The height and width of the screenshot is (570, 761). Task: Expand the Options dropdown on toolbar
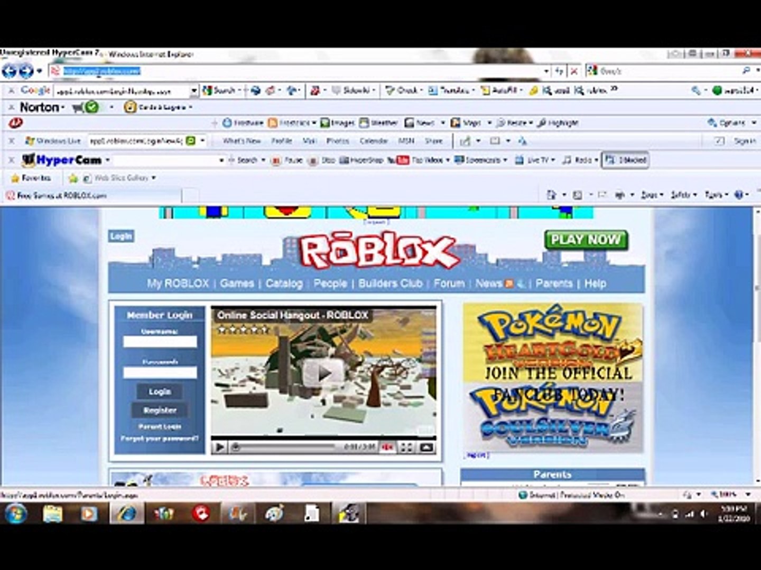pos(754,123)
